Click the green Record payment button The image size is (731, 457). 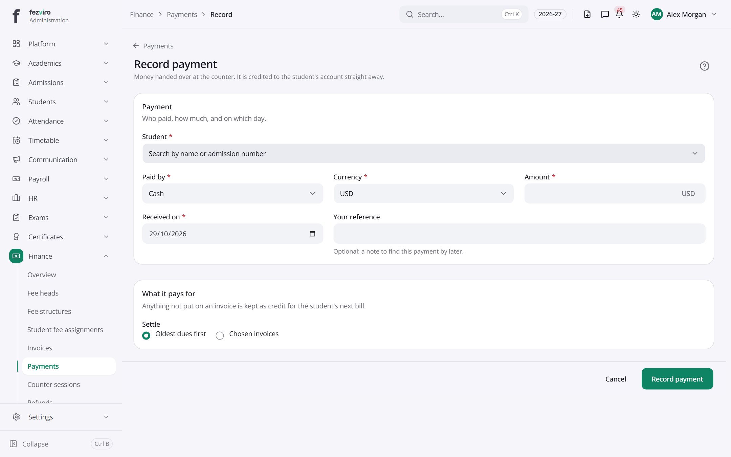click(677, 379)
